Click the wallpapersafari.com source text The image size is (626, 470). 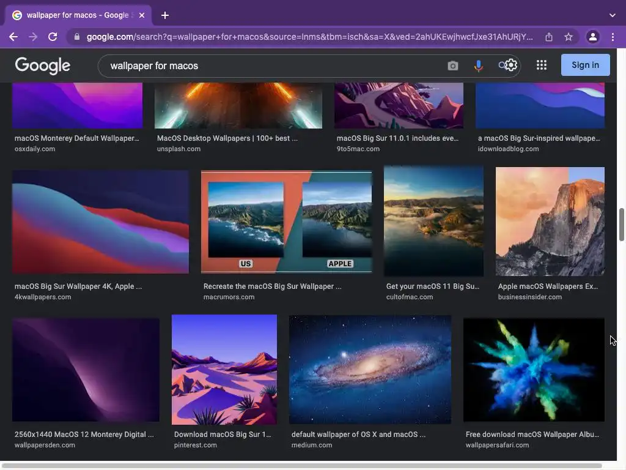pos(498,446)
